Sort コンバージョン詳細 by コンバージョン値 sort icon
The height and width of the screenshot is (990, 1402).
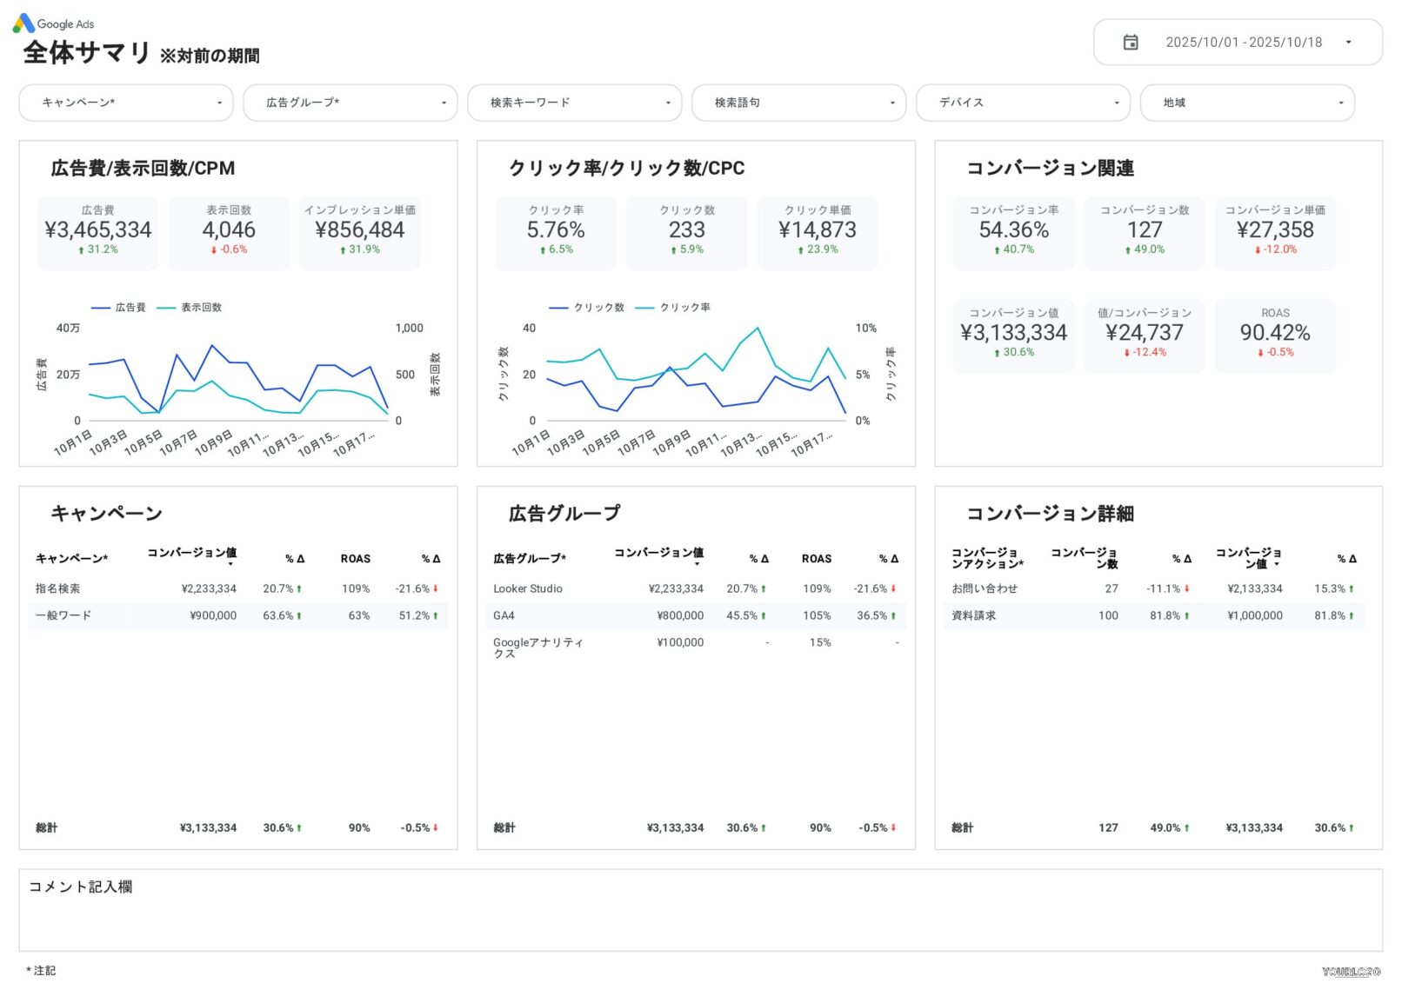click(x=1275, y=564)
